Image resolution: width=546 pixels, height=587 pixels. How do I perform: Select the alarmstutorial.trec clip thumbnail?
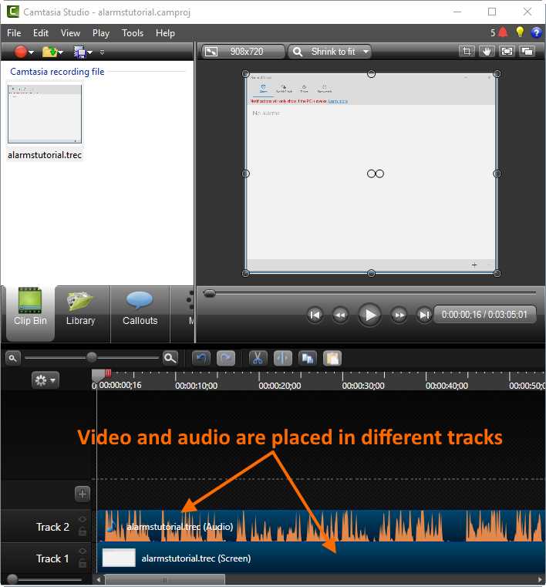[45, 113]
